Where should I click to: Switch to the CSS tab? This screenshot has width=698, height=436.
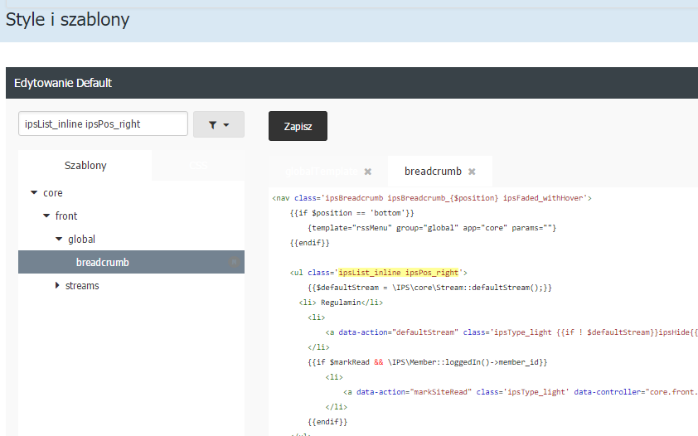[197, 166]
